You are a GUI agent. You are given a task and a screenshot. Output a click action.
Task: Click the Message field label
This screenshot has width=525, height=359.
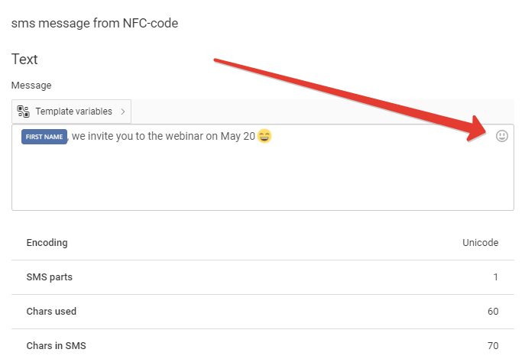[x=31, y=86]
